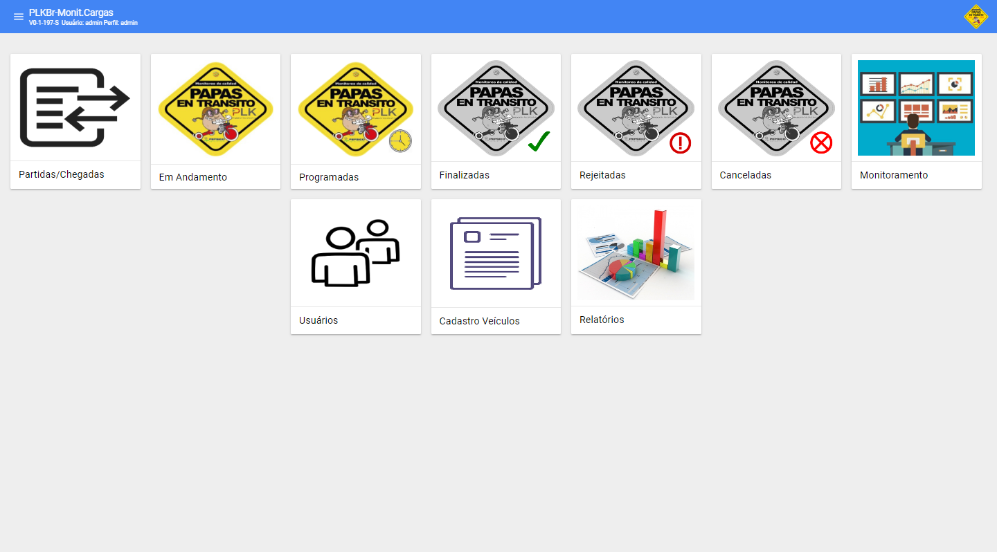
Task: Select the Programadas icon with clock
Action: pyautogui.click(x=355, y=109)
